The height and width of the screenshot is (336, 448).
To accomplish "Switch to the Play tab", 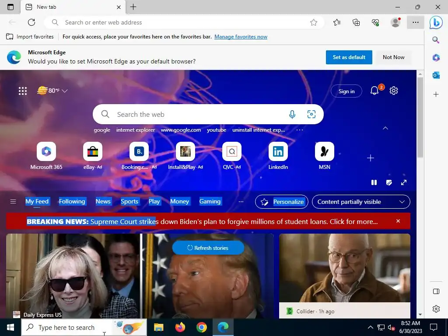I will click(x=154, y=201).
